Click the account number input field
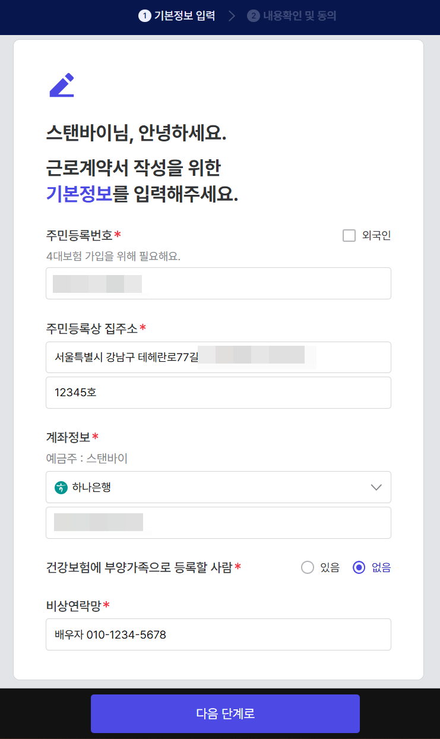 [218, 522]
